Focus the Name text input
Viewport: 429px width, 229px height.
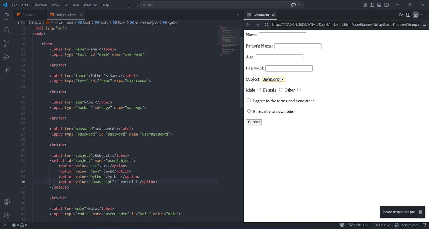[282, 35]
